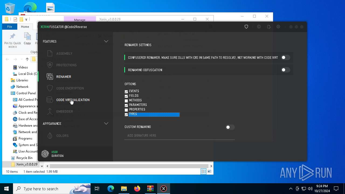Click the Code Encryption shield icon
The image size is (345, 194).
point(50,88)
